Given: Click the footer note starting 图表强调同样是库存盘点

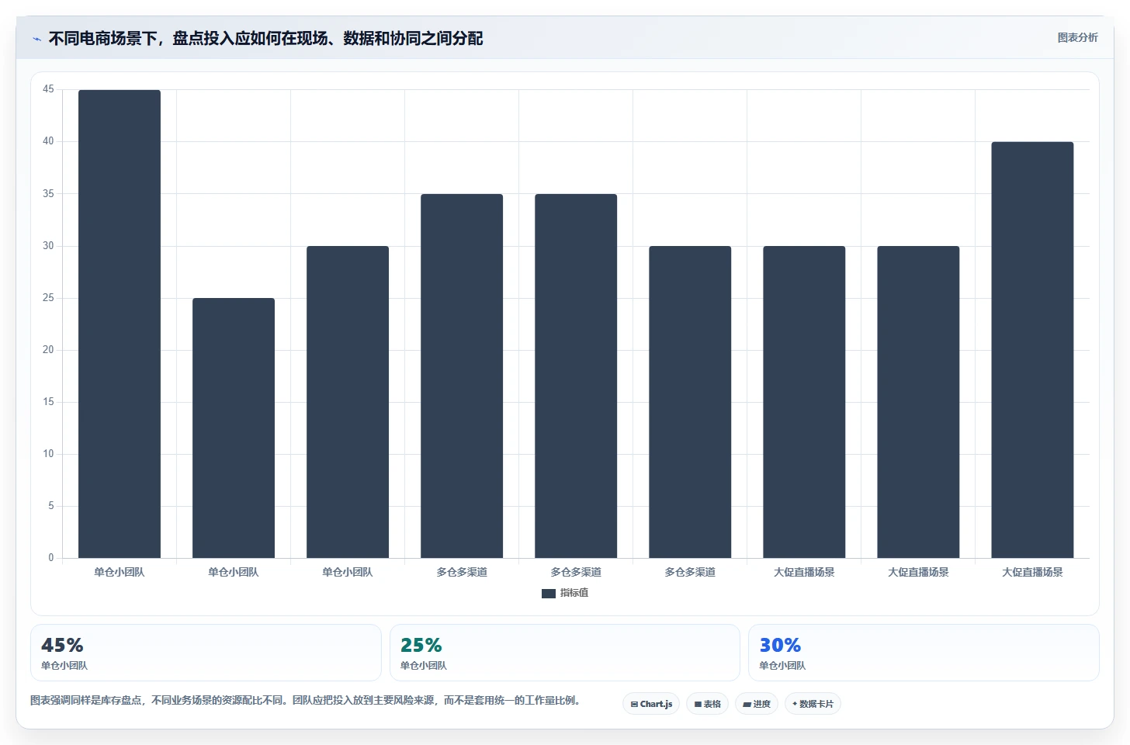Looking at the screenshot, I should 305,700.
